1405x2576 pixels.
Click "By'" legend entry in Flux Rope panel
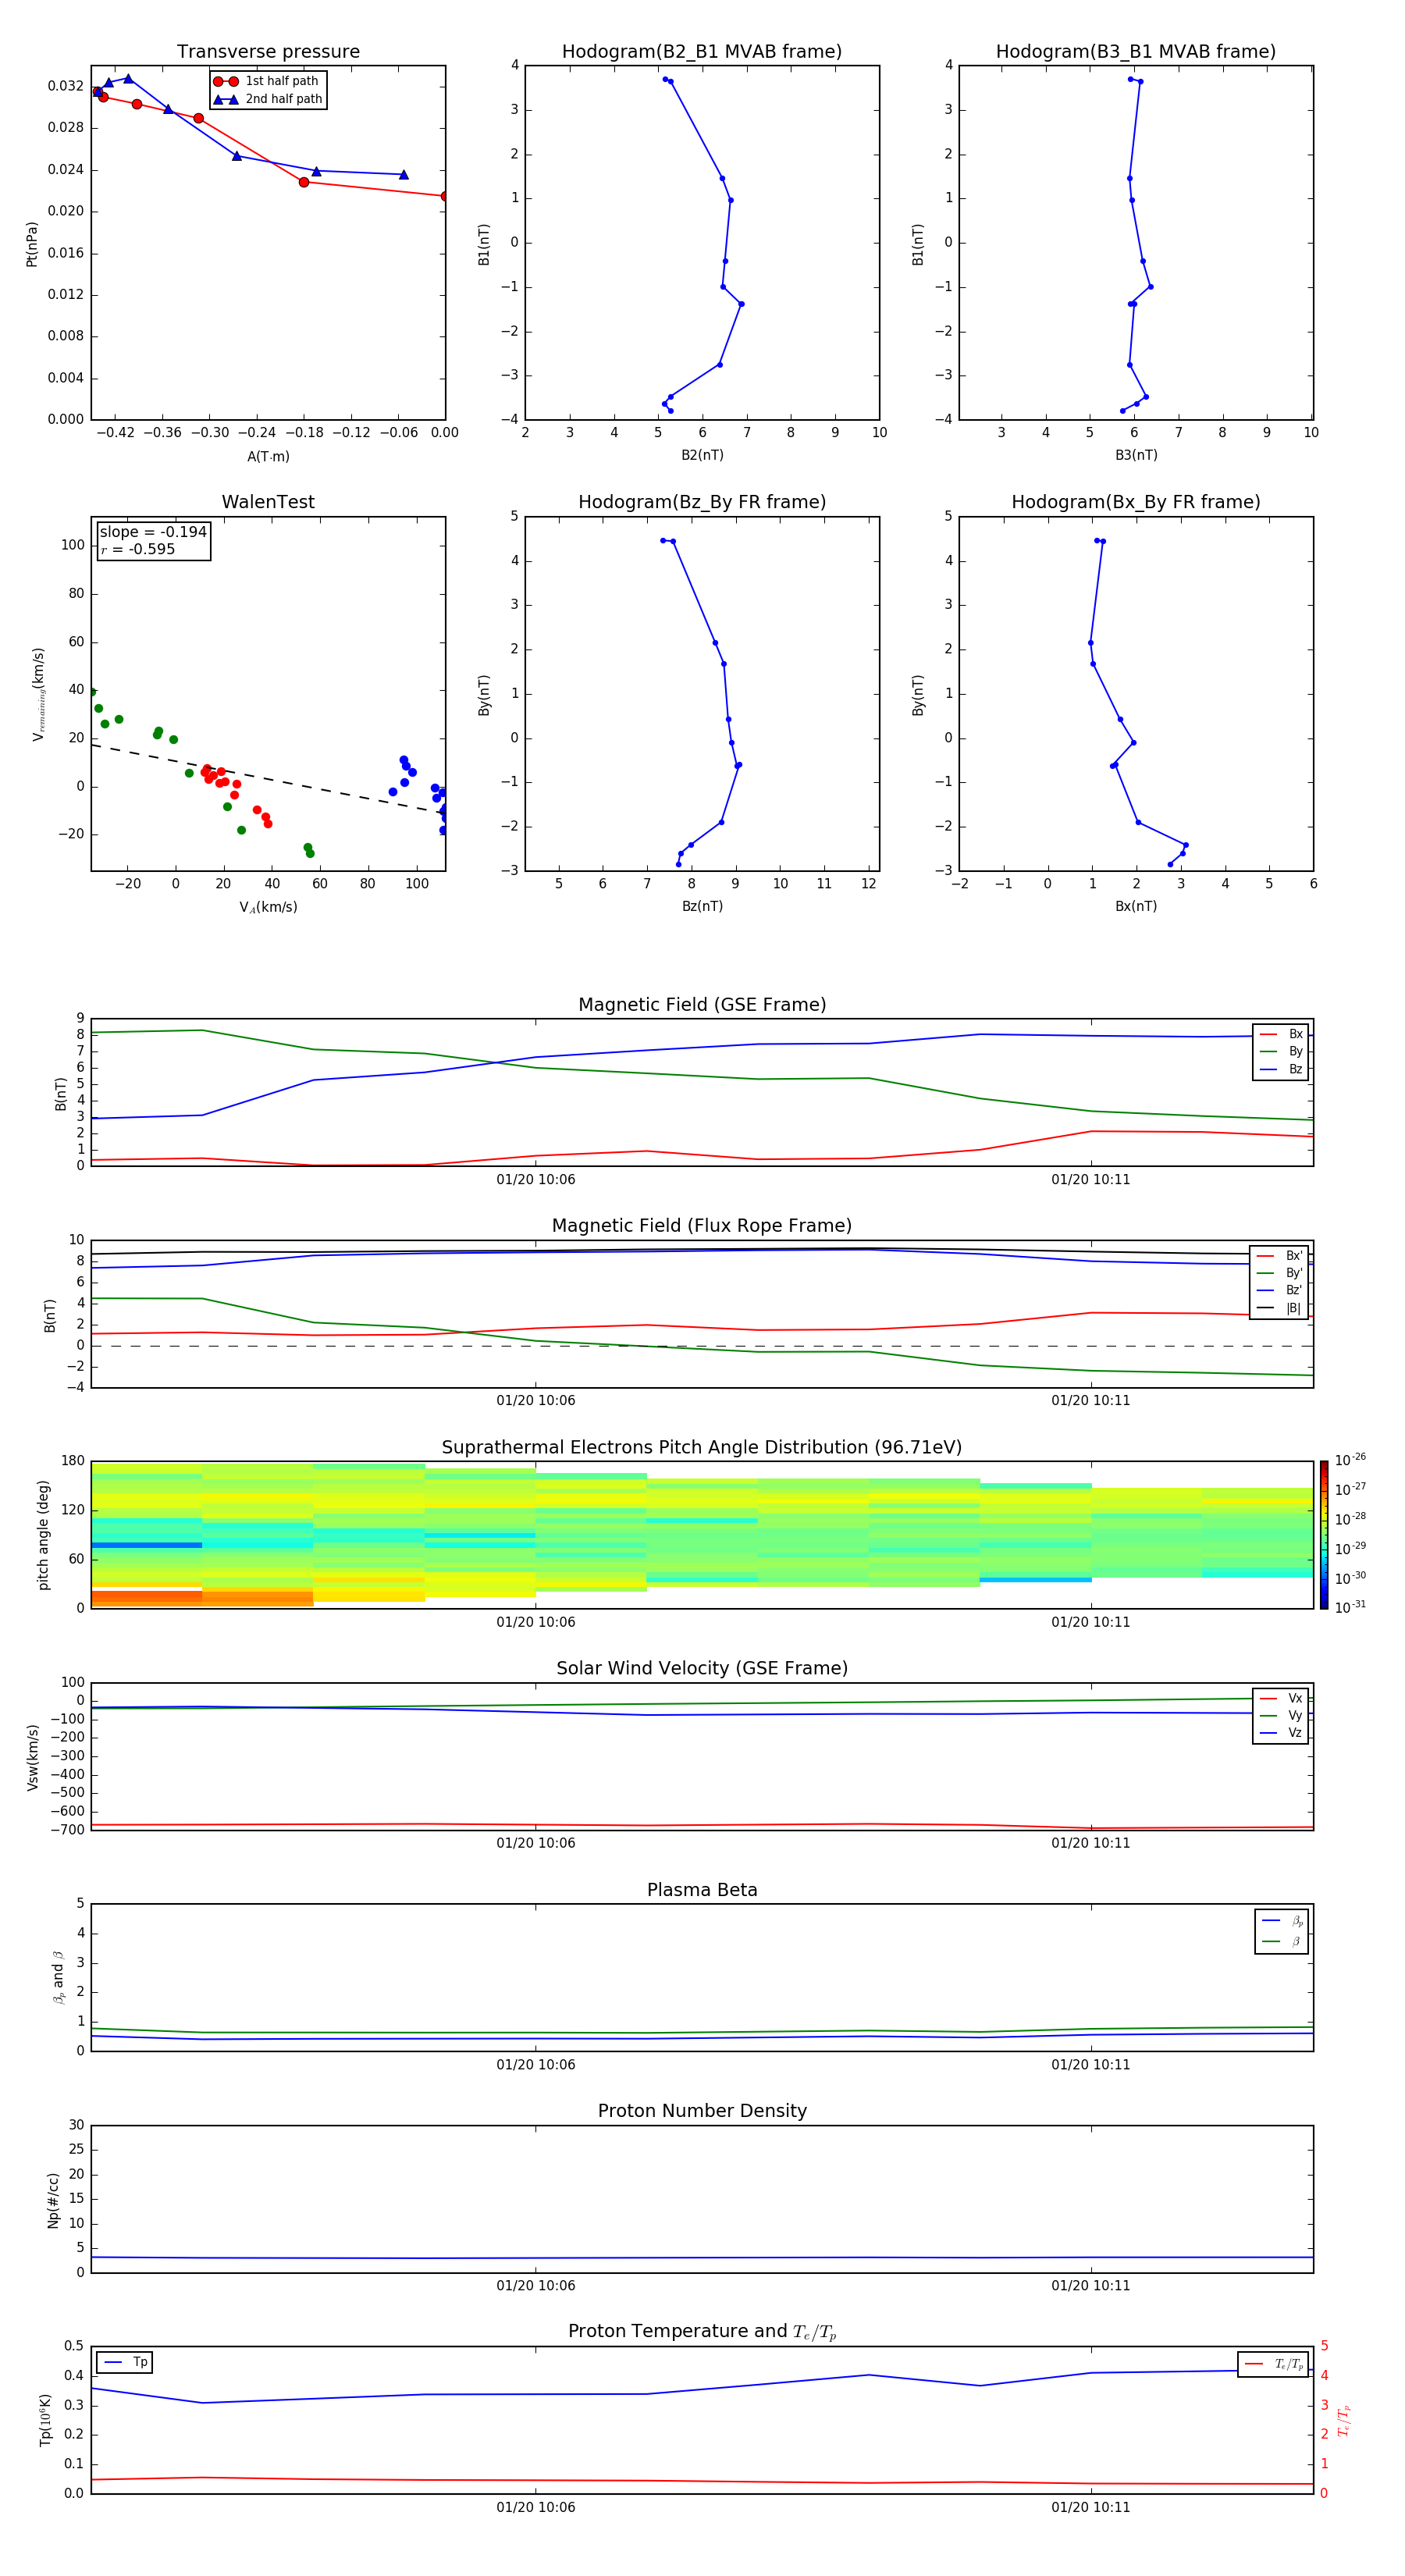[1279, 1273]
